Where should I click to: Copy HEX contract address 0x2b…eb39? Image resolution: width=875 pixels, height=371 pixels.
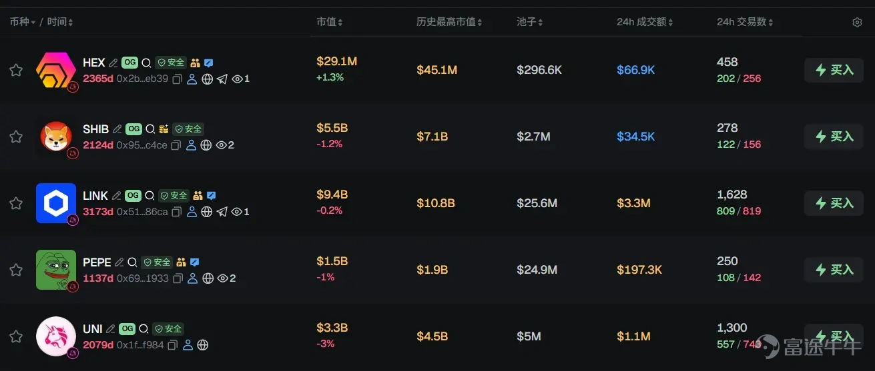(178, 79)
